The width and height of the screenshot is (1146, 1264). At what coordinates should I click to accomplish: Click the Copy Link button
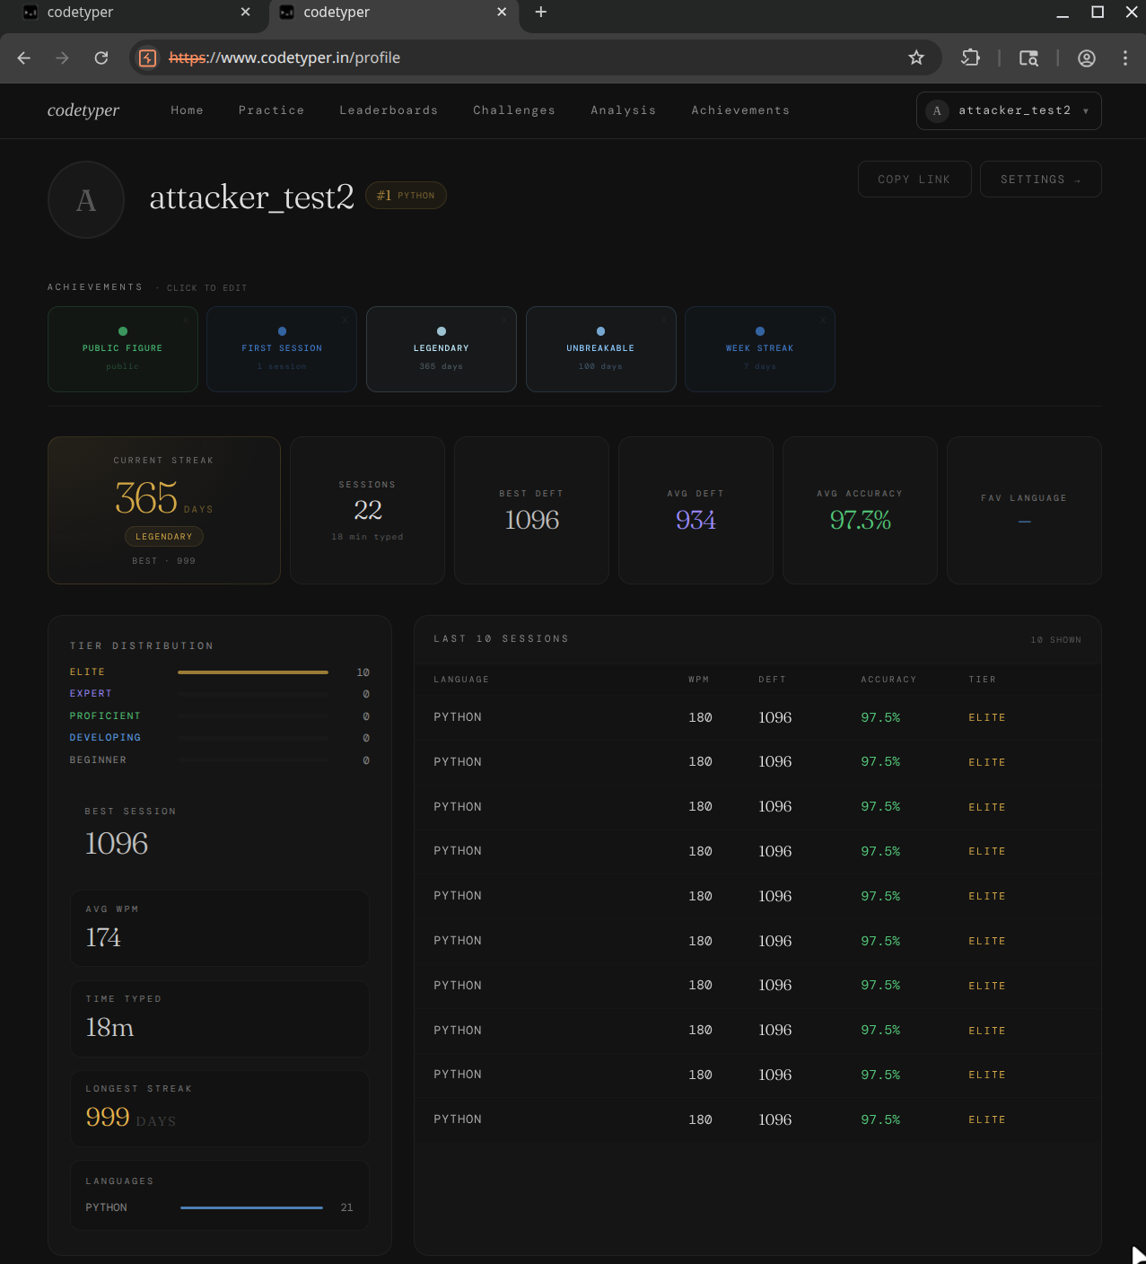914,180
